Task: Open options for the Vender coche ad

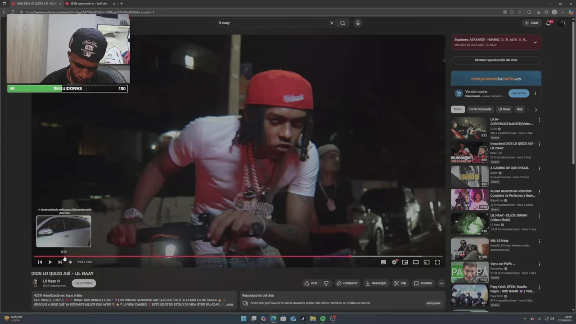Action: 535,93
